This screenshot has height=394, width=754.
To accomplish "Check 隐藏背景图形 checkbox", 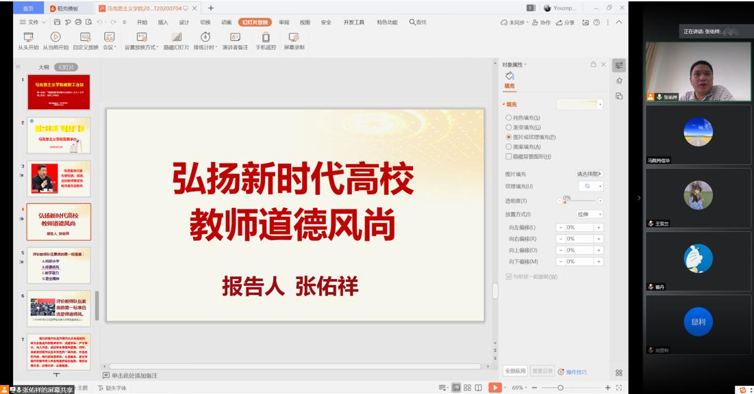I will tap(509, 157).
